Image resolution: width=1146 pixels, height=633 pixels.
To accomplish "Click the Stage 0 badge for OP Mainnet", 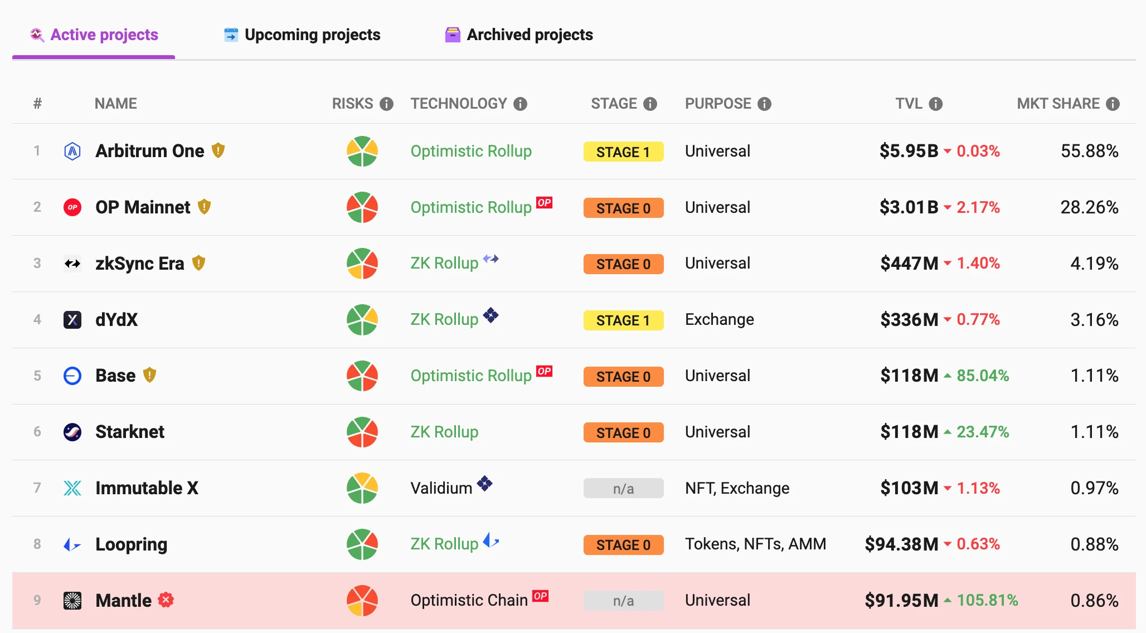I will coord(623,208).
